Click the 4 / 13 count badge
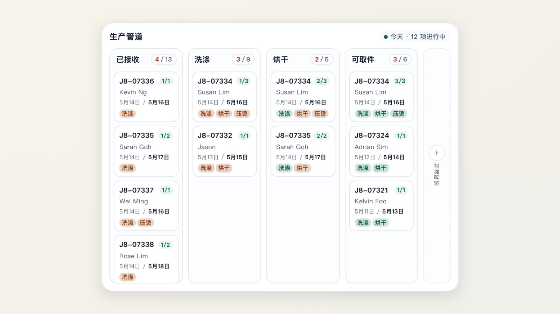This screenshot has height=314, width=560. [x=163, y=60]
